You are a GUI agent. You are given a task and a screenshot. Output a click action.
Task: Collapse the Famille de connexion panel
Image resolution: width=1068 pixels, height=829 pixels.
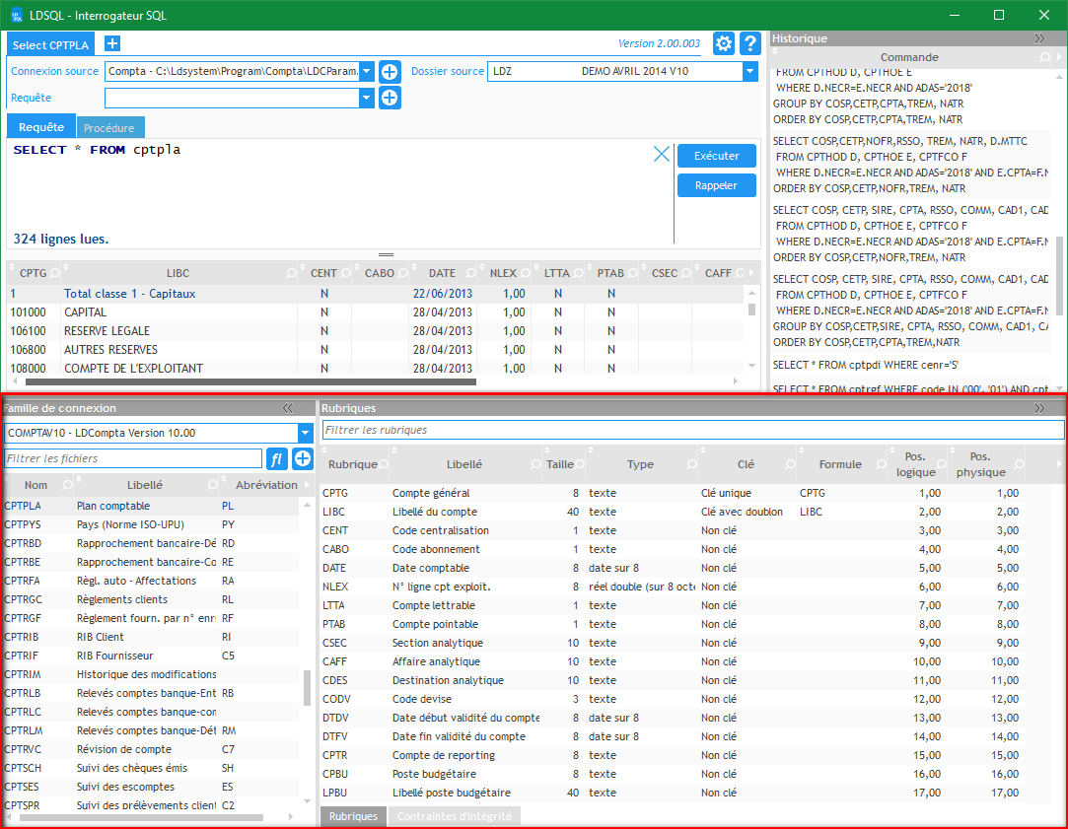click(288, 408)
